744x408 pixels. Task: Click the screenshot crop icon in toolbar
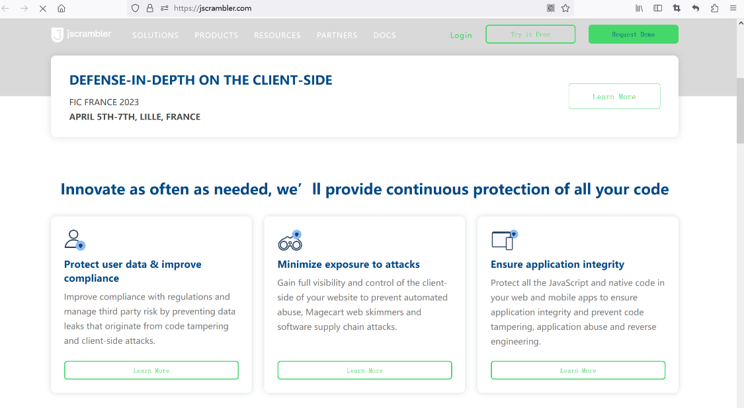677,8
